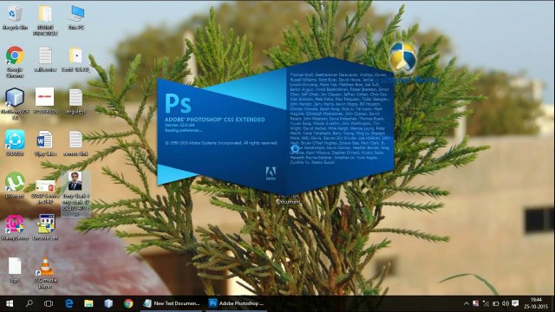Select the Tony Stark photo file on desktop
The image size is (555, 312).
click(x=75, y=194)
